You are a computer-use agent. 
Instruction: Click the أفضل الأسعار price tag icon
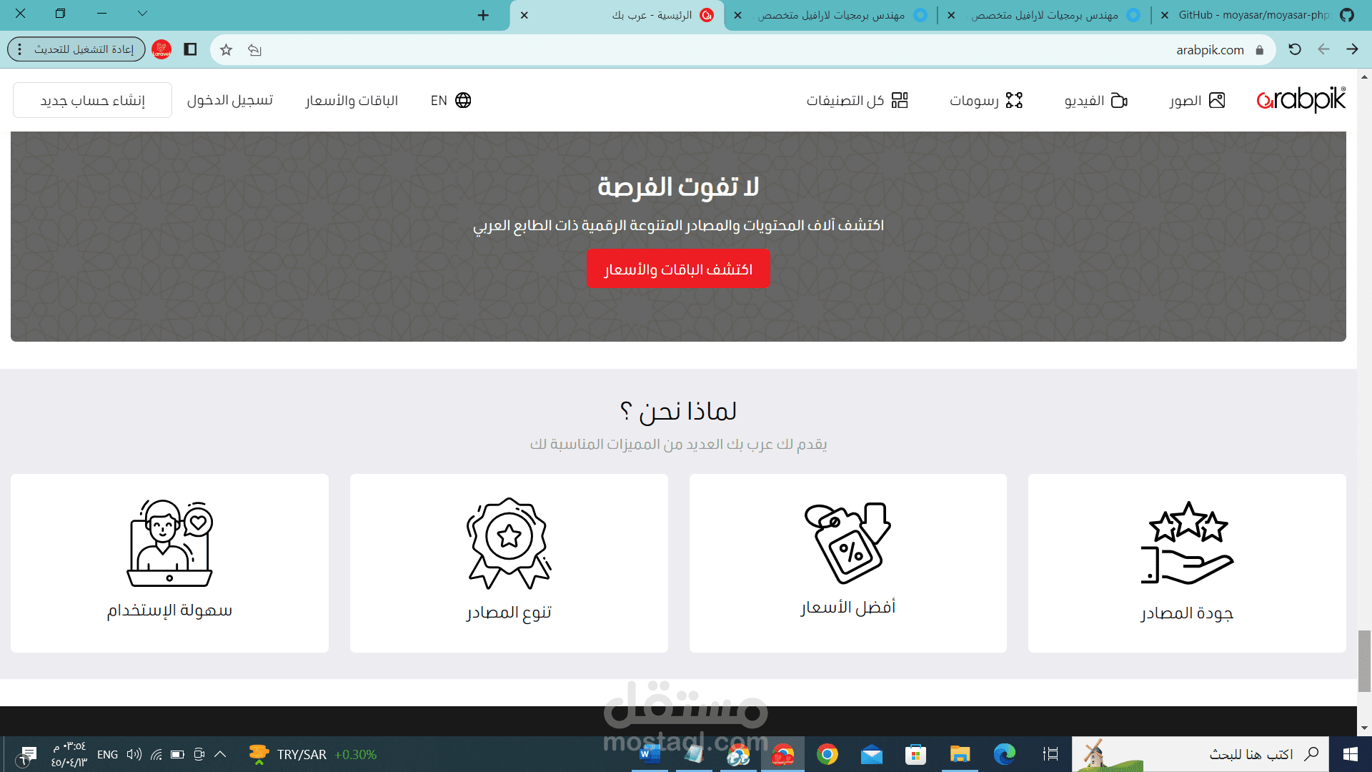[847, 543]
